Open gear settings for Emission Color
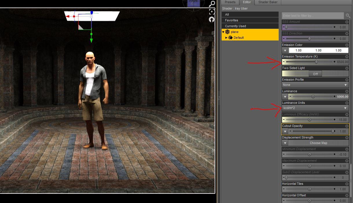 (x=347, y=45)
